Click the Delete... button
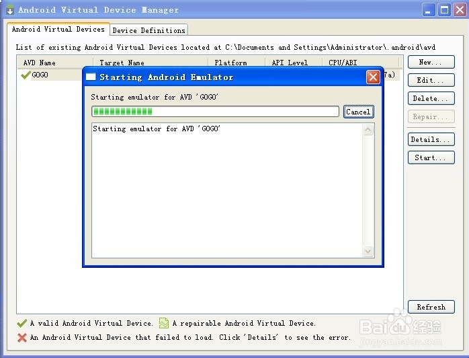469x358 pixels. 431,98
